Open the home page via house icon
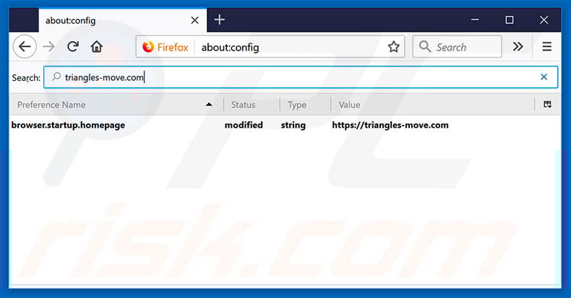 (x=97, y=46)
